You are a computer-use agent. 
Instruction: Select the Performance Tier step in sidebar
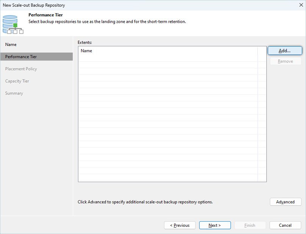click(21, 57)
